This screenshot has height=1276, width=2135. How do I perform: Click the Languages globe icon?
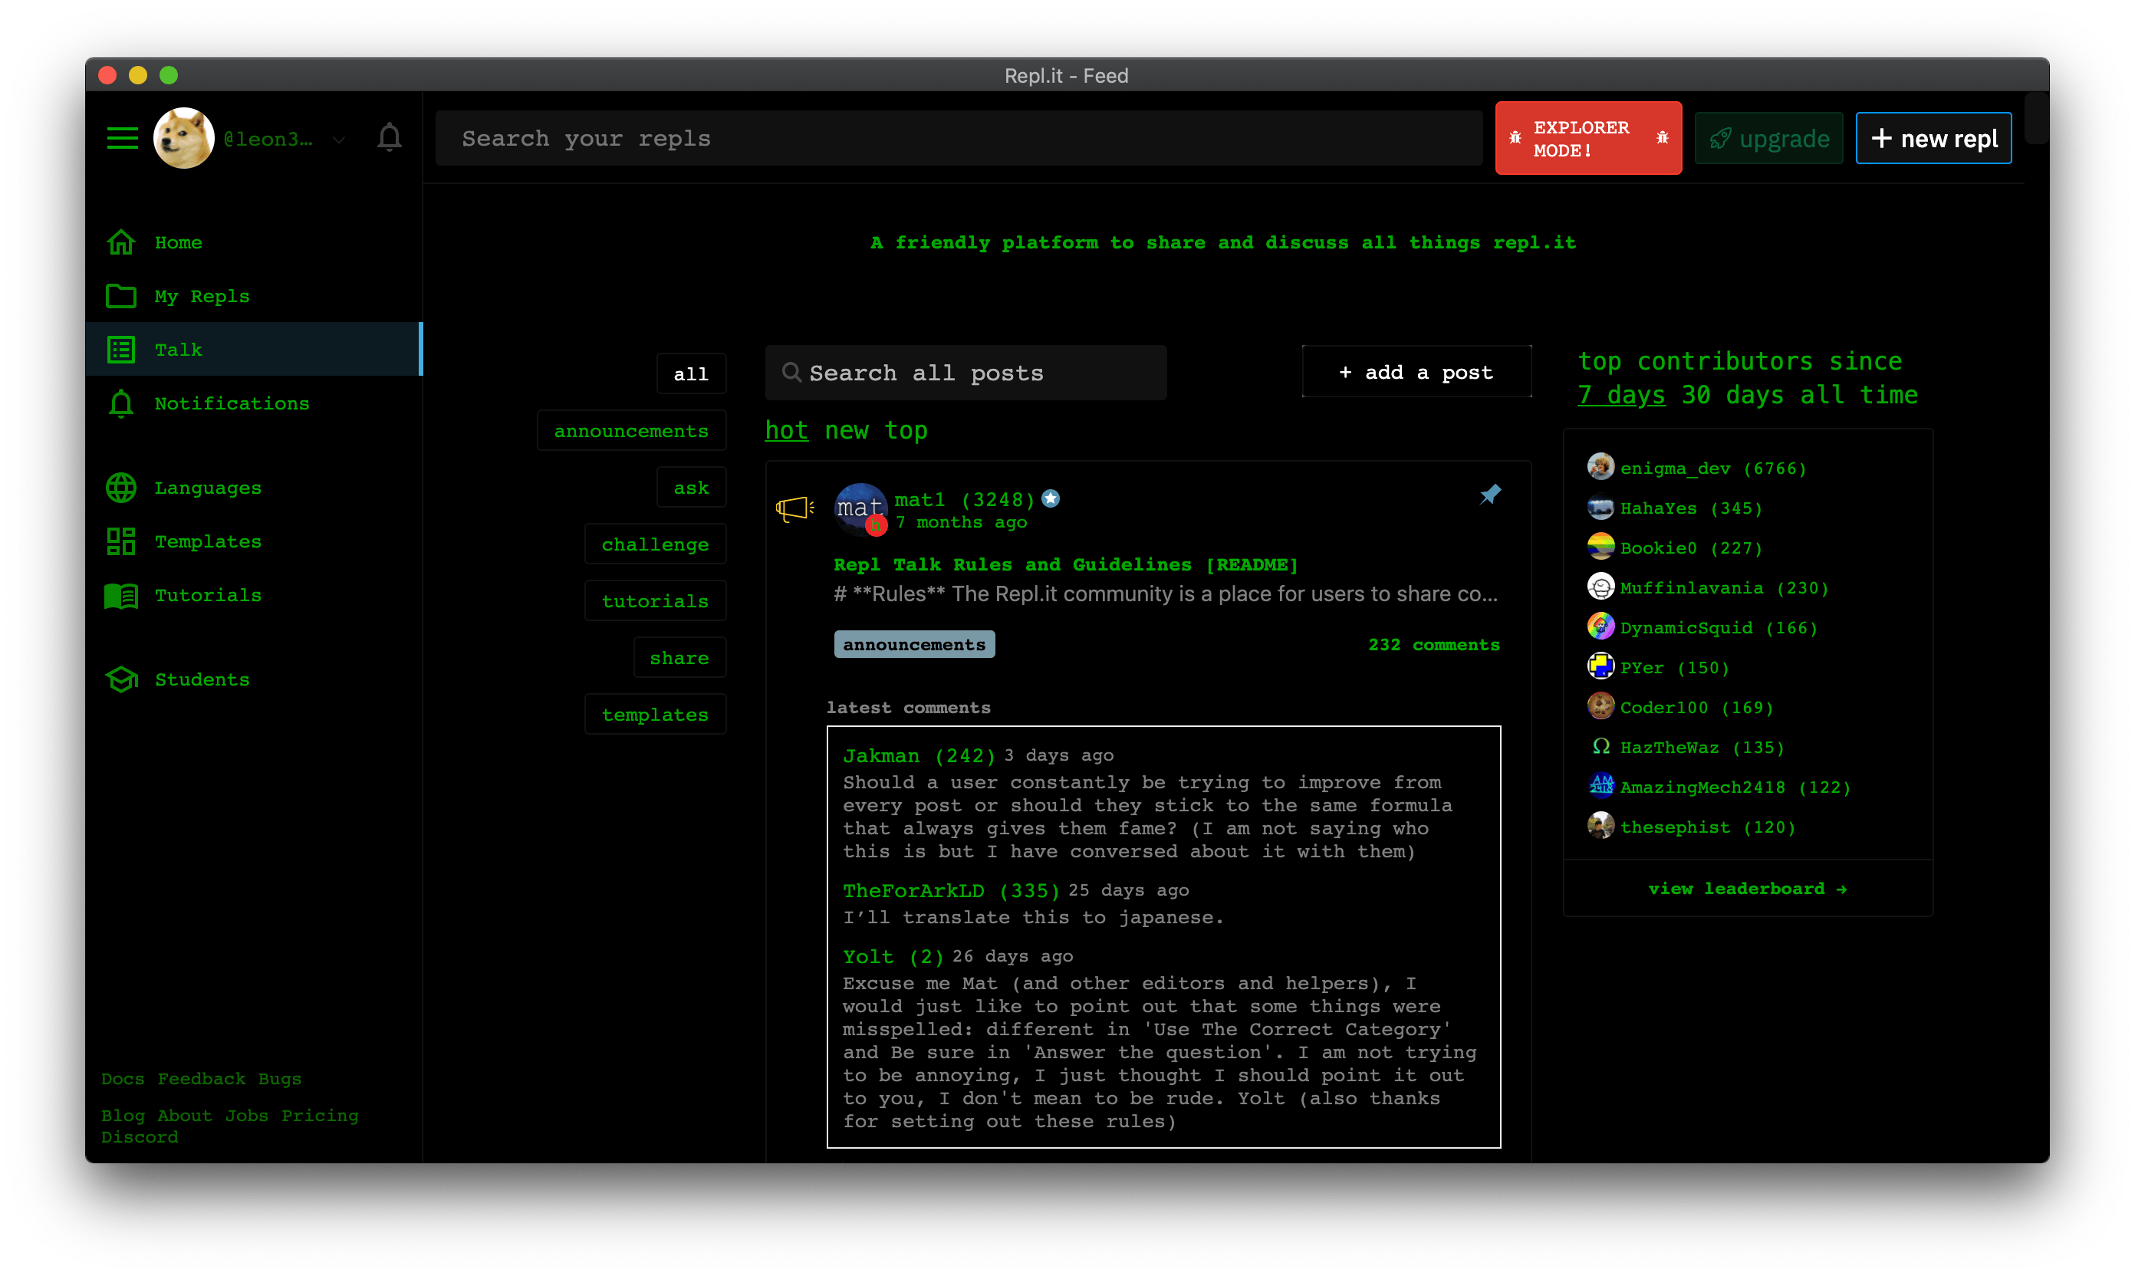(121, 488)
